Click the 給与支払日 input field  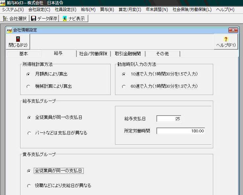pos(169,119)
